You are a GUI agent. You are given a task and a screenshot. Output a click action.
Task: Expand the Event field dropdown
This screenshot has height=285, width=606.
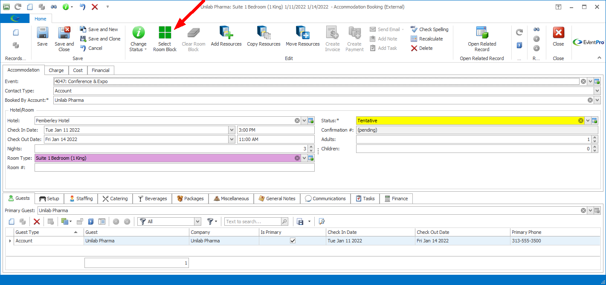click(590, 81)
